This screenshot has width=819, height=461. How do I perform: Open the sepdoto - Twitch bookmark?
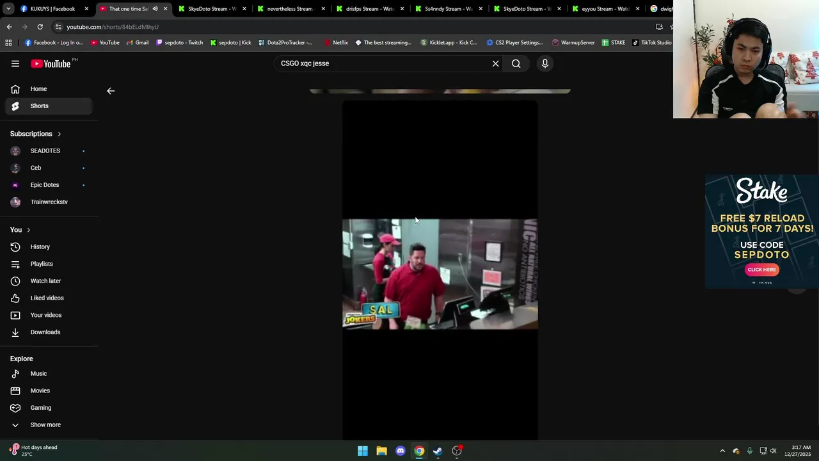[x=180, y=43]
